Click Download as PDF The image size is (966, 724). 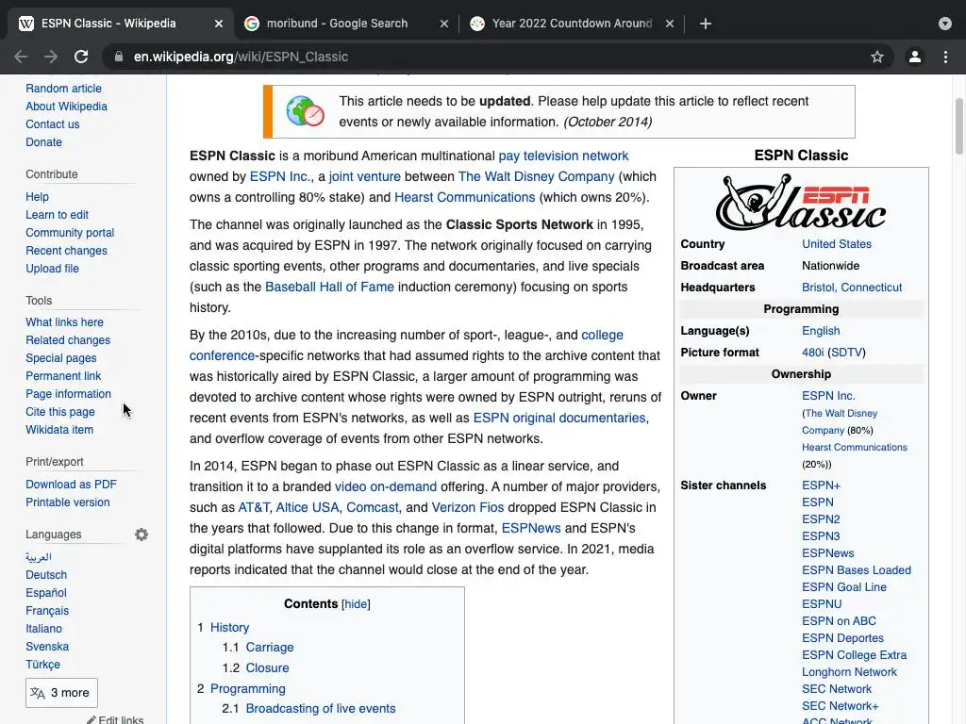[x=71, y=484]
